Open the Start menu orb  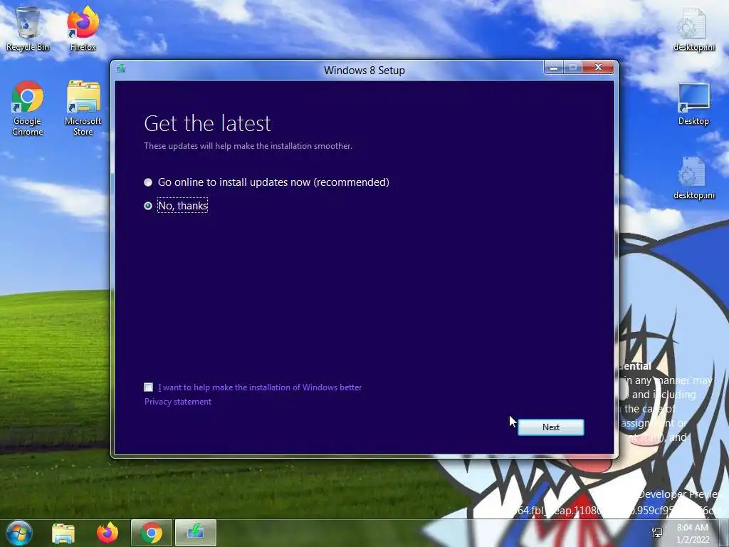tap(19, 533)
